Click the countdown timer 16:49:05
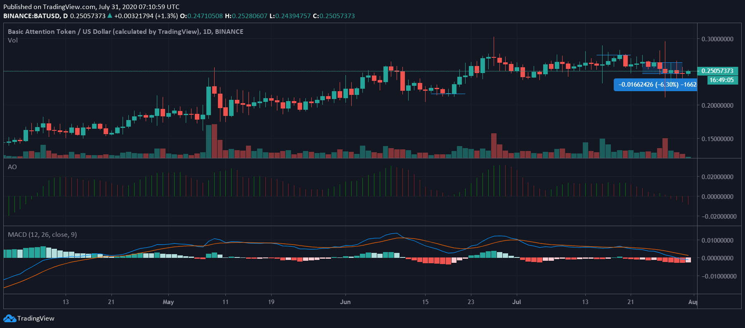 point(721,80)
